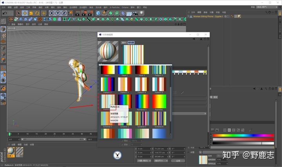Click the black-to-white value slider
This screenshot has height=167, width=282.
click(x=243, y=143)
